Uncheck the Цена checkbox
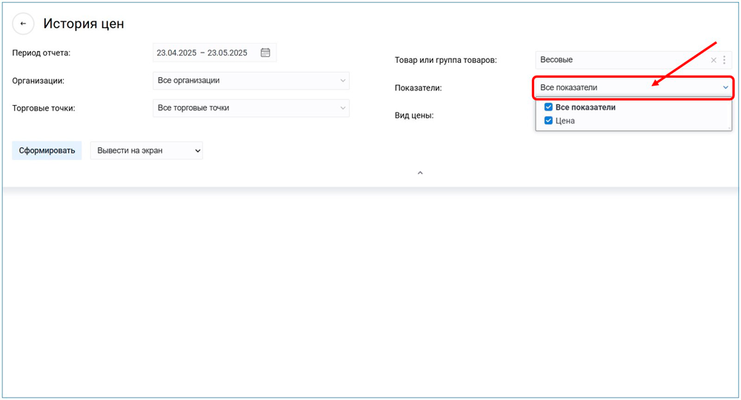 point(548,121)
